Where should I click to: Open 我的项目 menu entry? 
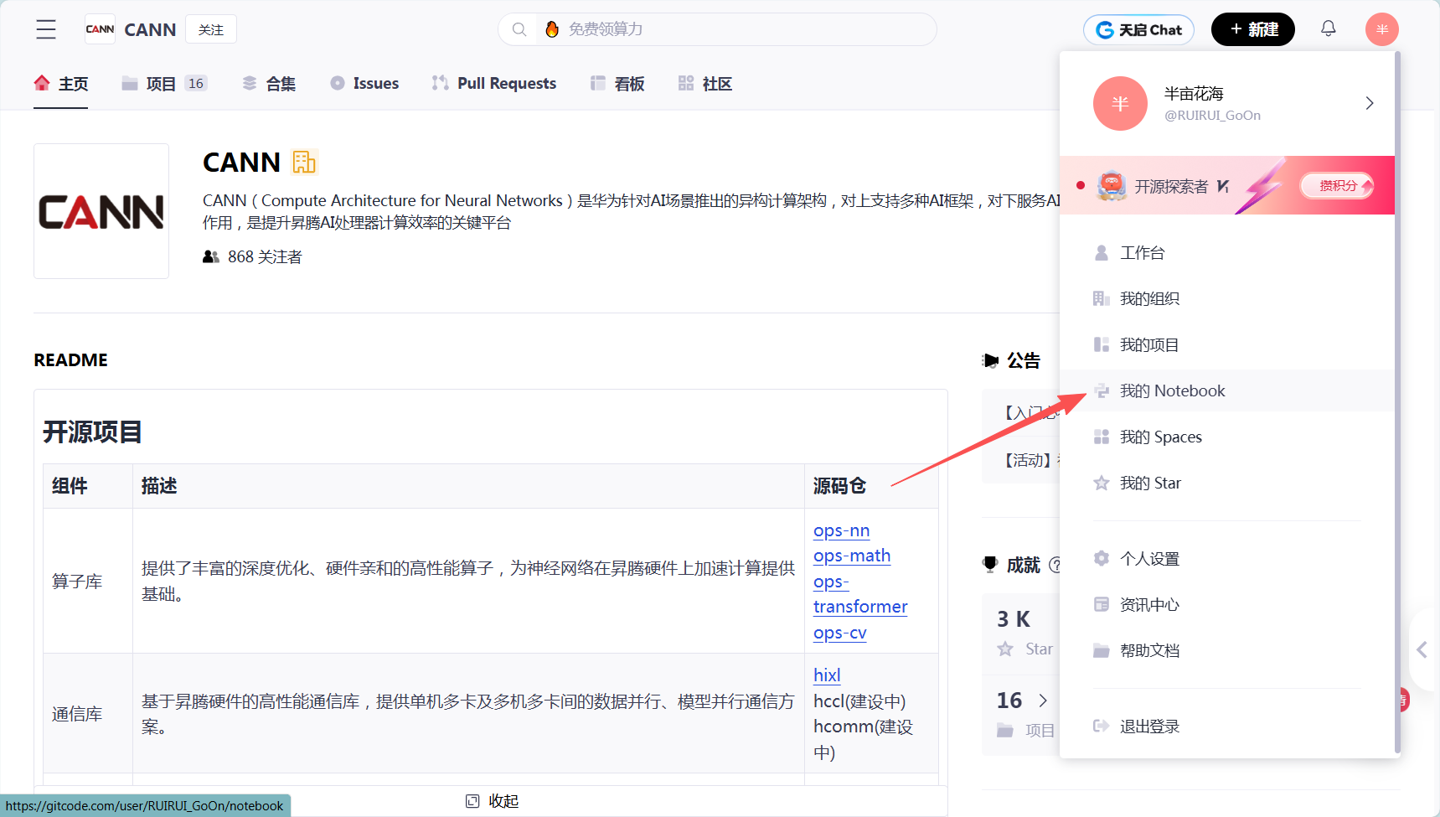[x=1227, y=344]
